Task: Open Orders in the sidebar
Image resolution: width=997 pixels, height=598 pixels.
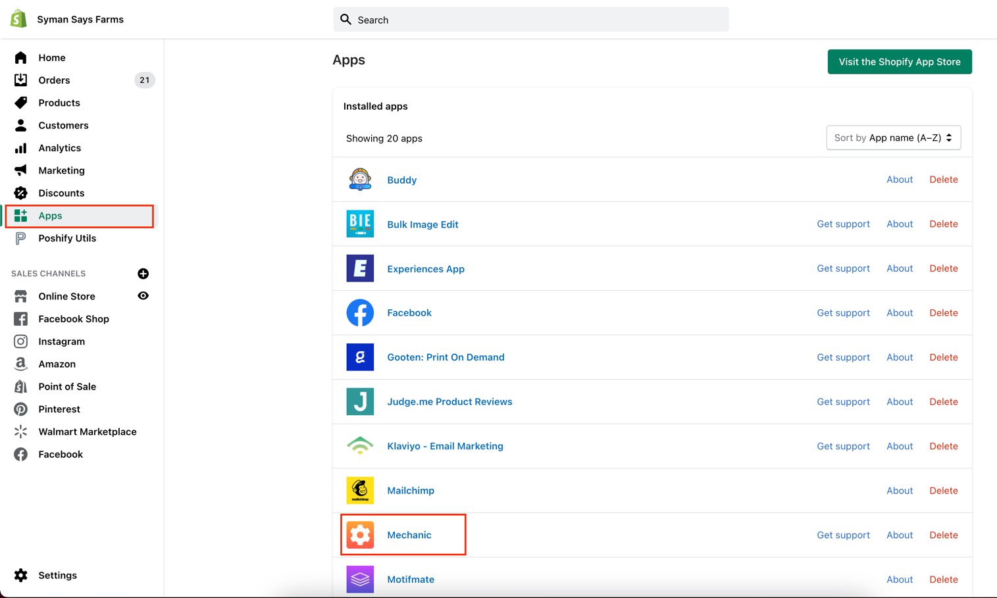Action: tap(54, 80)
